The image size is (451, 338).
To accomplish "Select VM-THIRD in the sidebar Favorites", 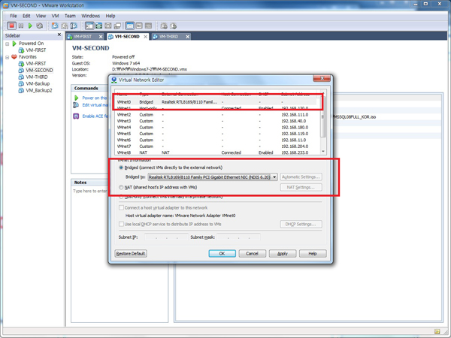I will point(37,77).
